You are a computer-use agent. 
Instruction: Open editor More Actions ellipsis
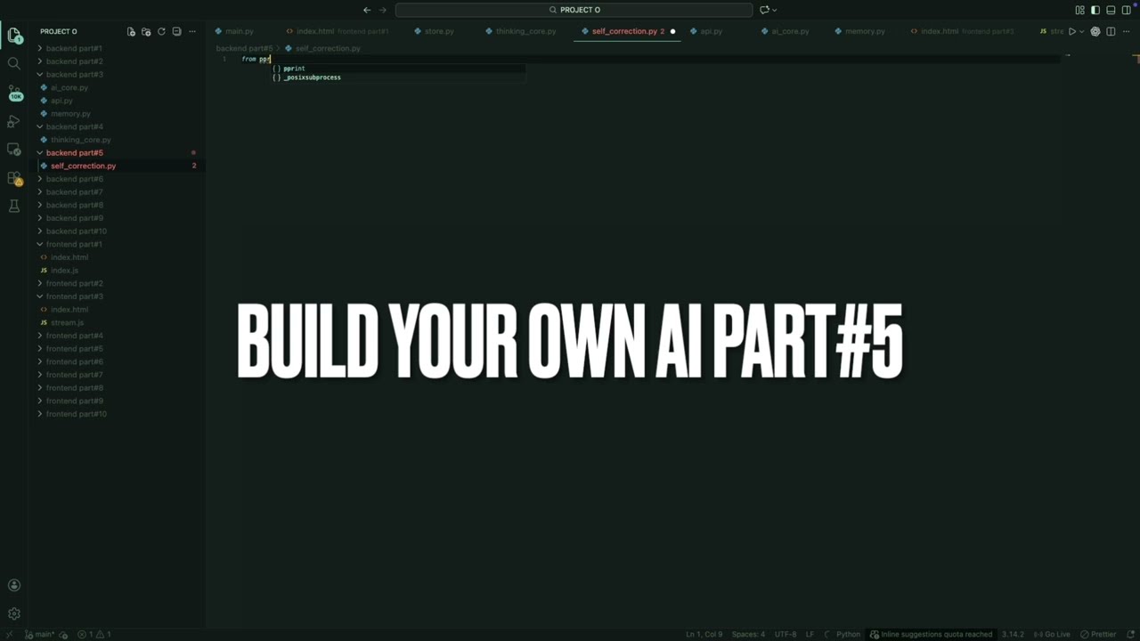point(1126,31)
